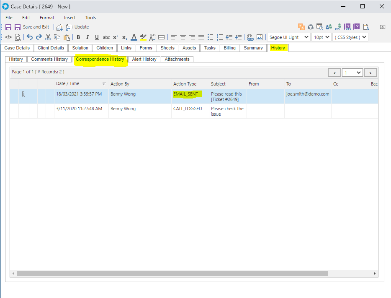
Task: Open the Format menu
Action: tap(47, 18)
